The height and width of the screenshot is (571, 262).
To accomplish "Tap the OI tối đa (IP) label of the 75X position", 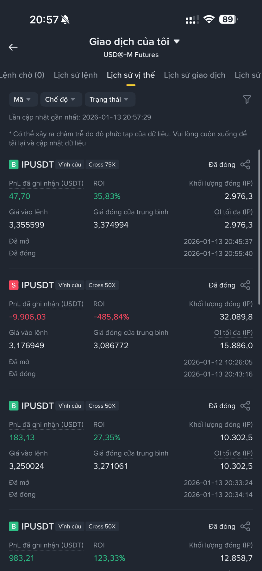I will (x=234, y=212).
